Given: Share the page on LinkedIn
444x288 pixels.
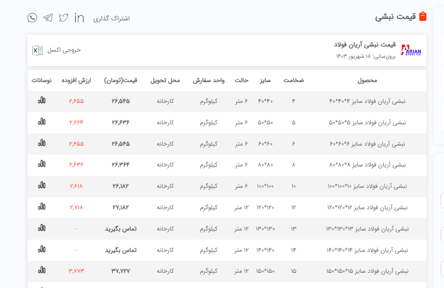Looking at the screenshot, I should (x=79, y=18).
